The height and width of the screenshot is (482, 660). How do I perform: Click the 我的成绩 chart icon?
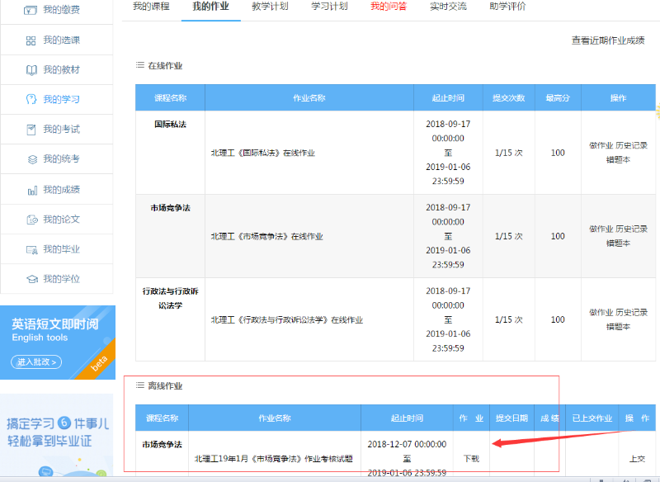(31, 190)
